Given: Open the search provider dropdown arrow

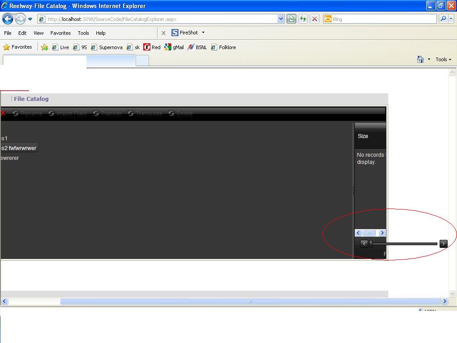Looking at the screenshot, I should pos(451,19).
